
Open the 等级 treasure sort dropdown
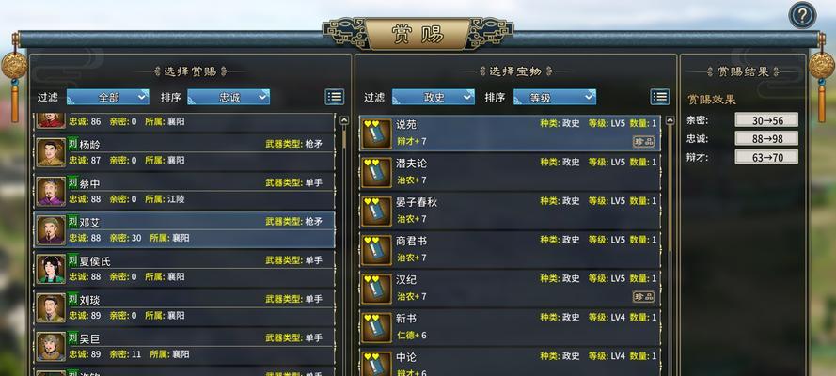point(555,97)
